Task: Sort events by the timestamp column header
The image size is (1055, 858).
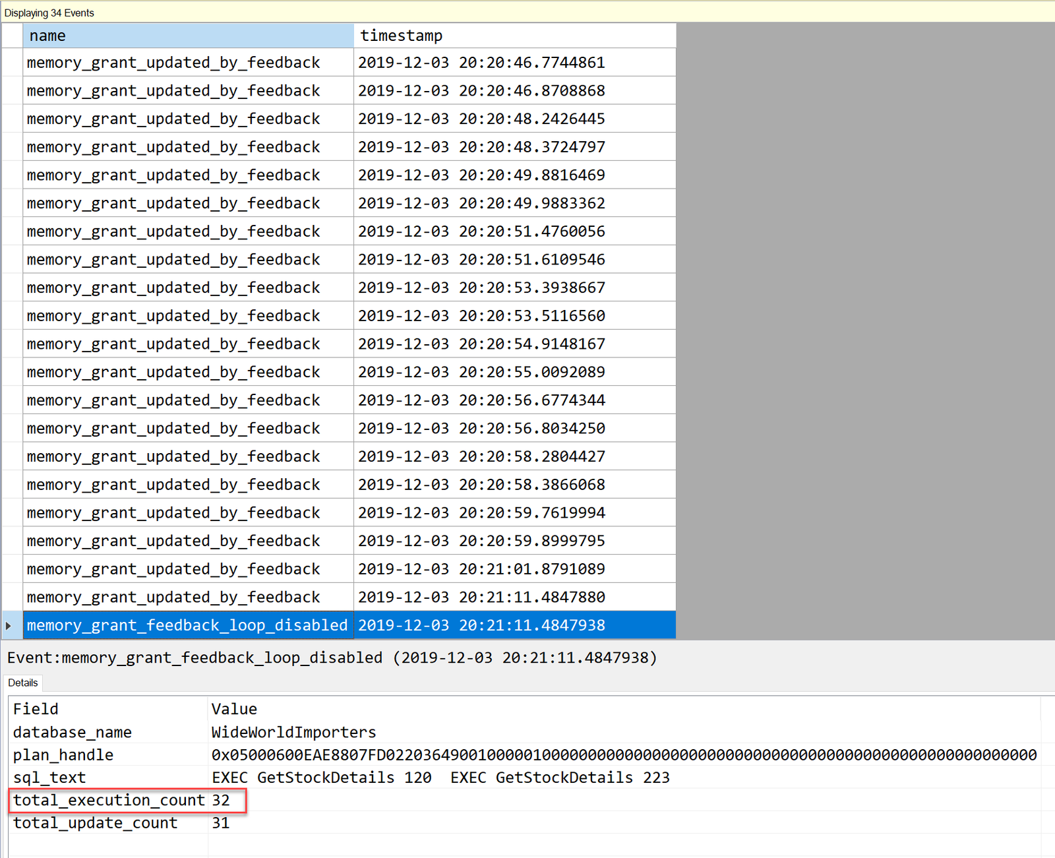Action: (514, 36)
